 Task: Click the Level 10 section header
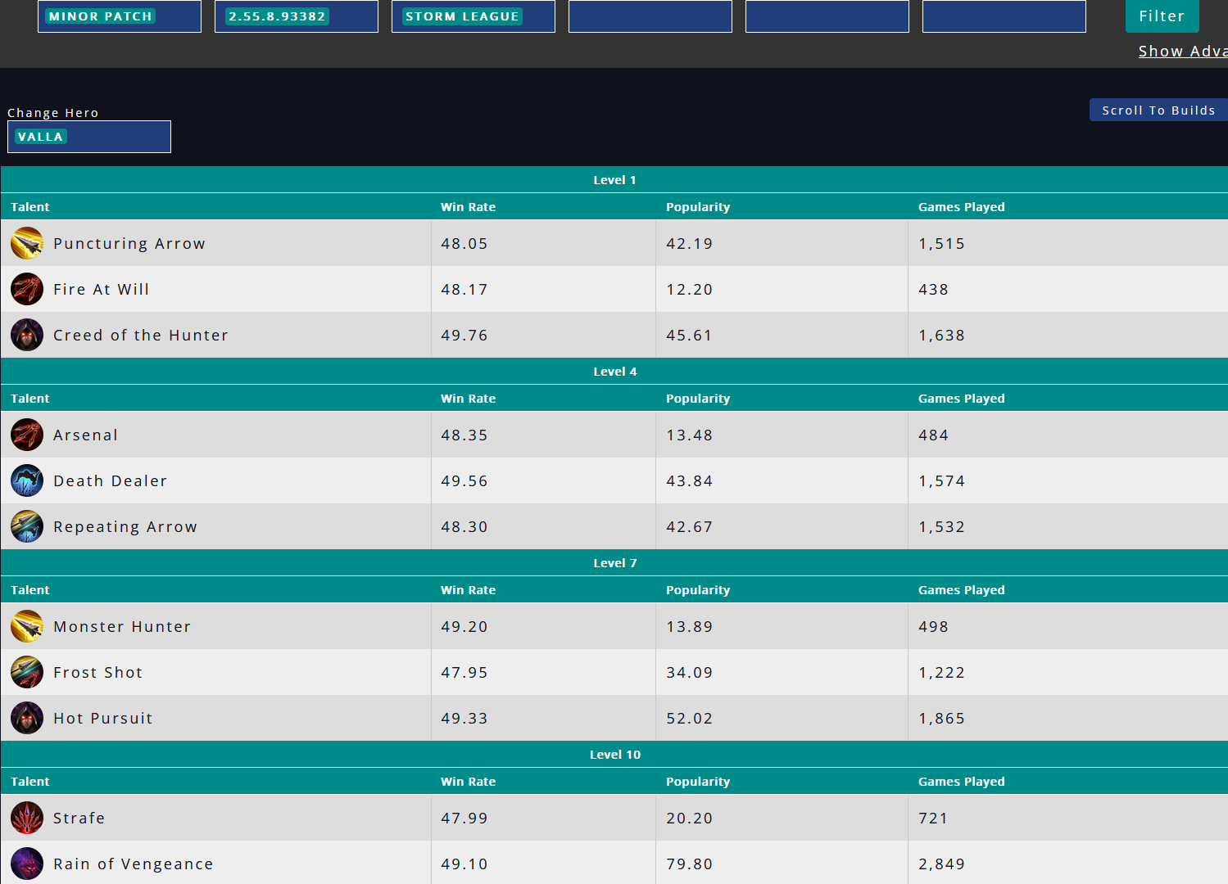pos(614,755)
